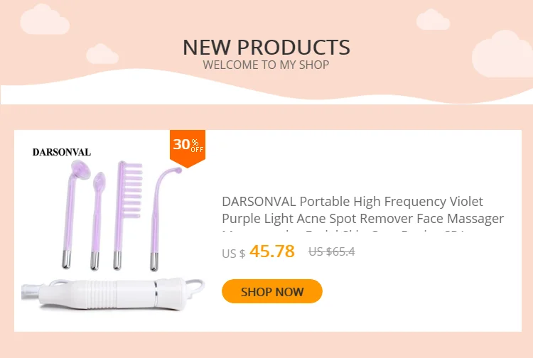Viewport: 533px width, 358px height.
Task: Click the 30% OFF discount badge
Action: (188, 148)
